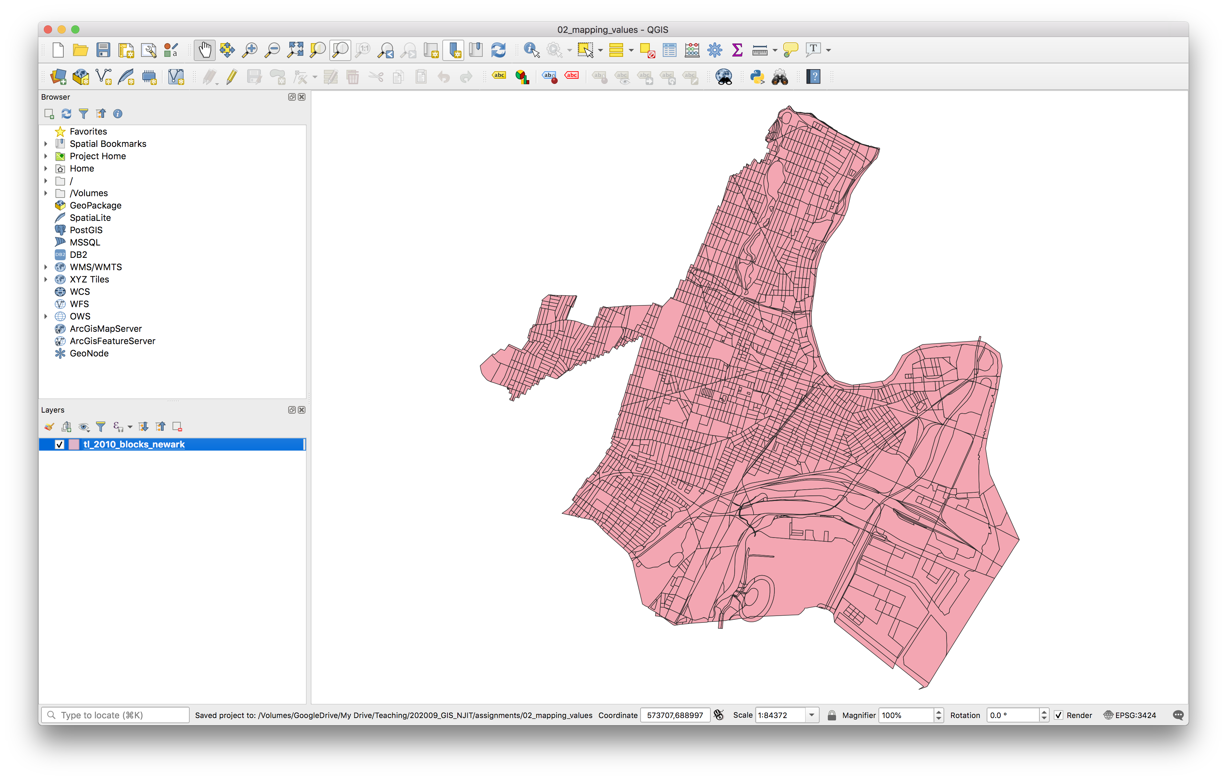This screenshot has height=780, width=1227.
Task: Open the attribute table icon
Action: tap(669, 50)
